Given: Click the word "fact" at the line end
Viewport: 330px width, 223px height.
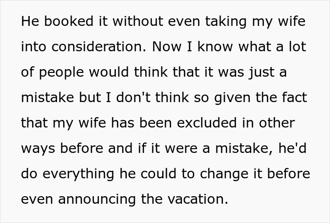Looking at the screenshot, I should tap(295, 98).
